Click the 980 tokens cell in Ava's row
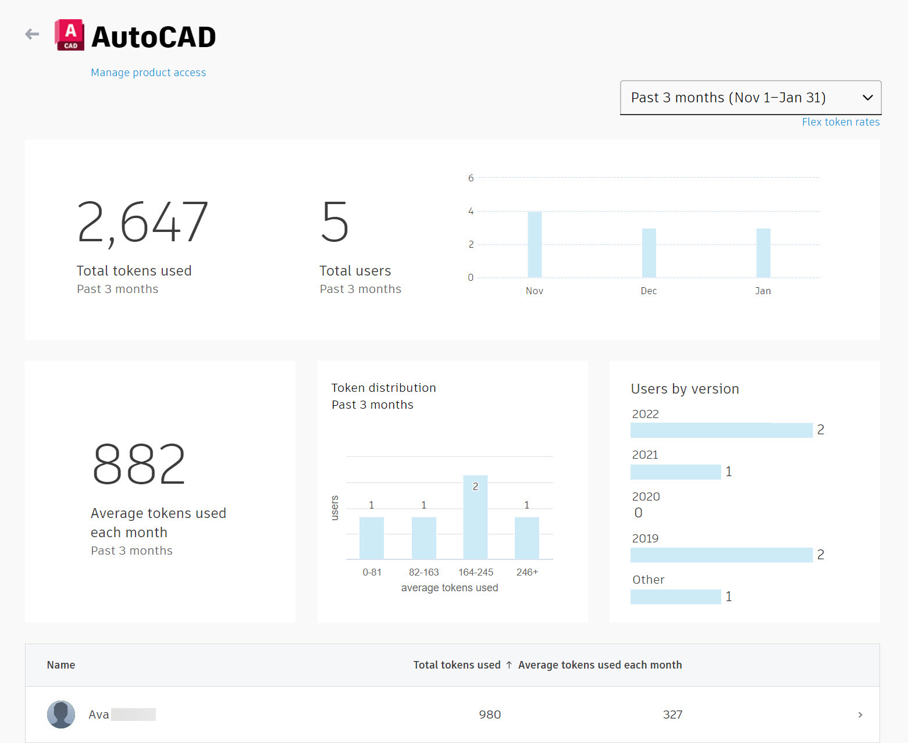The height and width of the screenshot is (743, 908). click(x=490, y=715)
